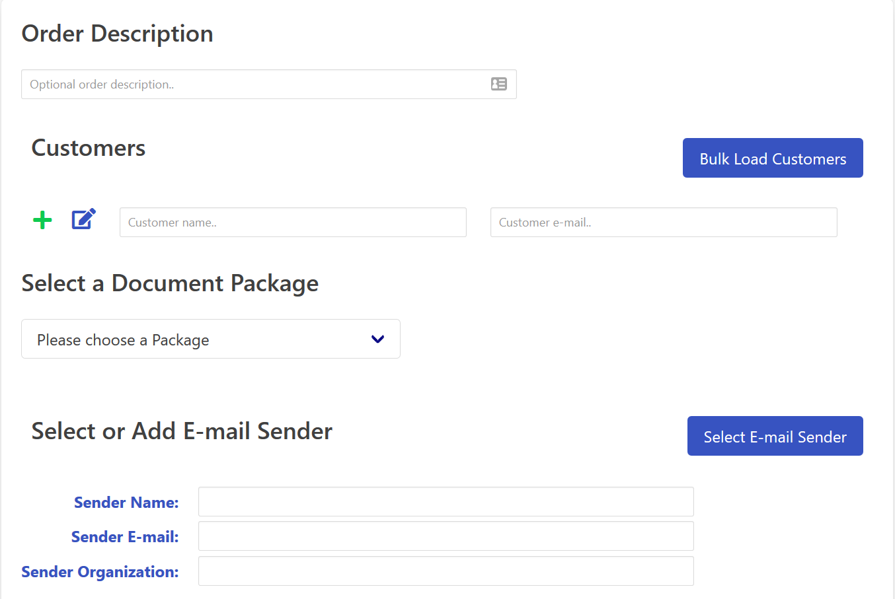Click the "Sender Name:" label
This screenshot has width=895, height=599.
126,503
